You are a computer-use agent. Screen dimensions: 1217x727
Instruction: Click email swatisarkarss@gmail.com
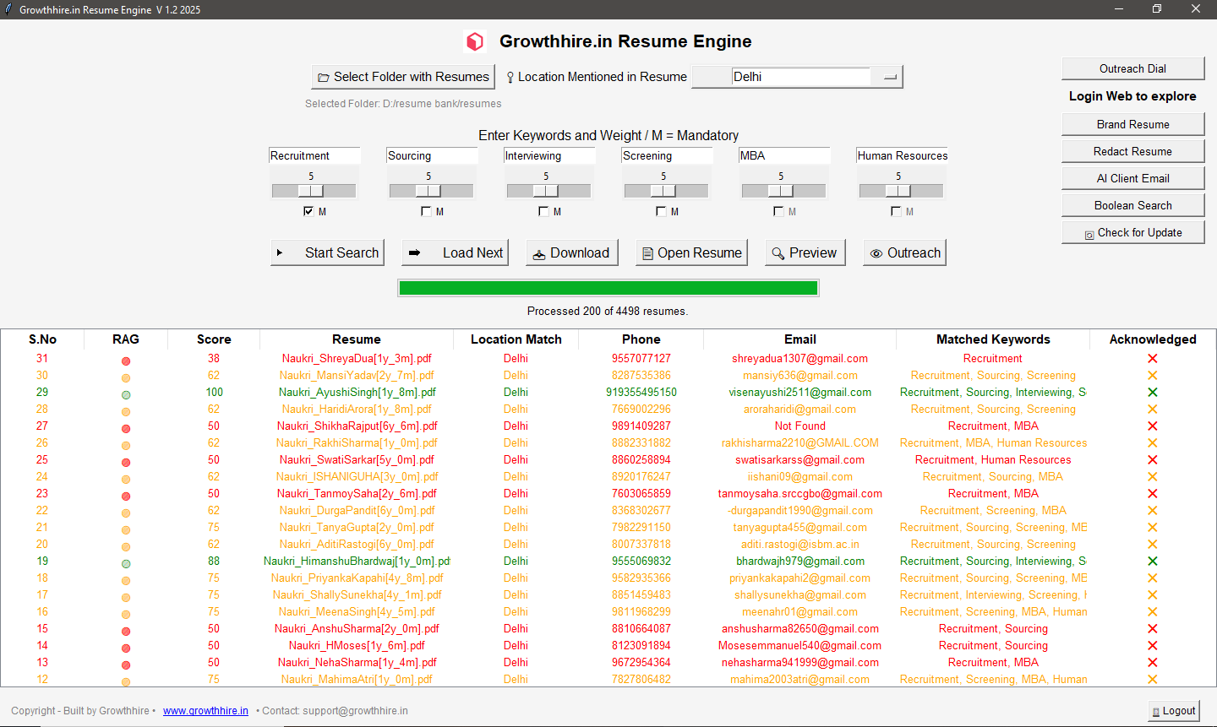[x=800, y=460]
